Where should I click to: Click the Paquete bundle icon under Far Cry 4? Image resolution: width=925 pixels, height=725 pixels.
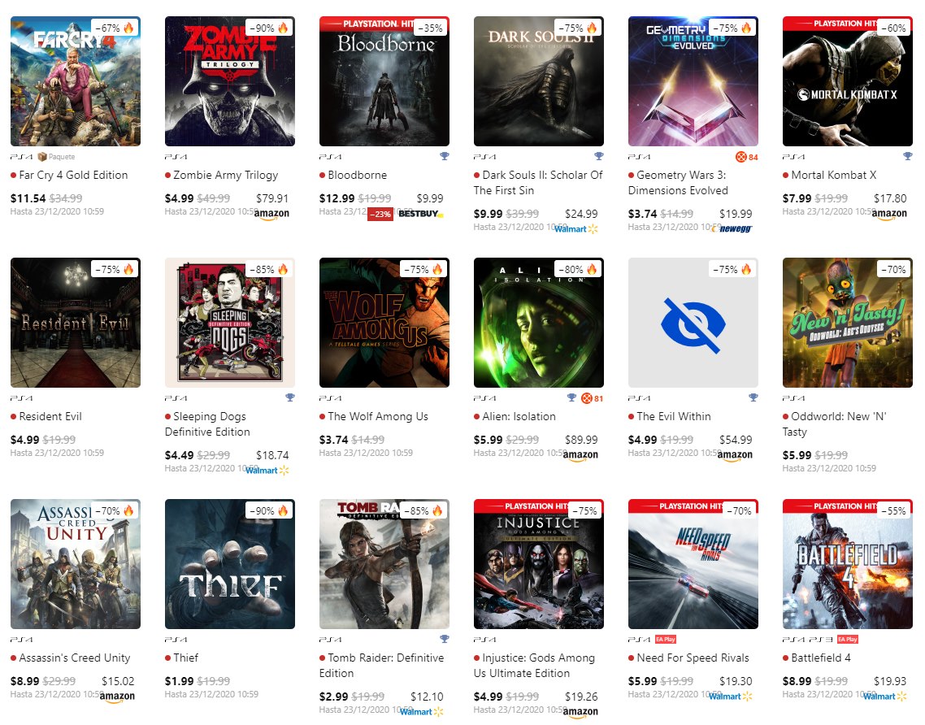coord(42,157)
